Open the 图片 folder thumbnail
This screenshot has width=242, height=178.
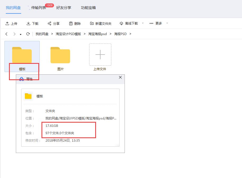(x=60, y=55)
